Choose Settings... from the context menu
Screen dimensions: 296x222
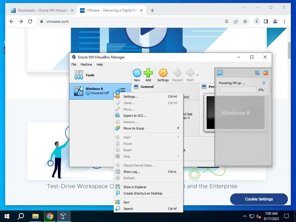[148, 97]
